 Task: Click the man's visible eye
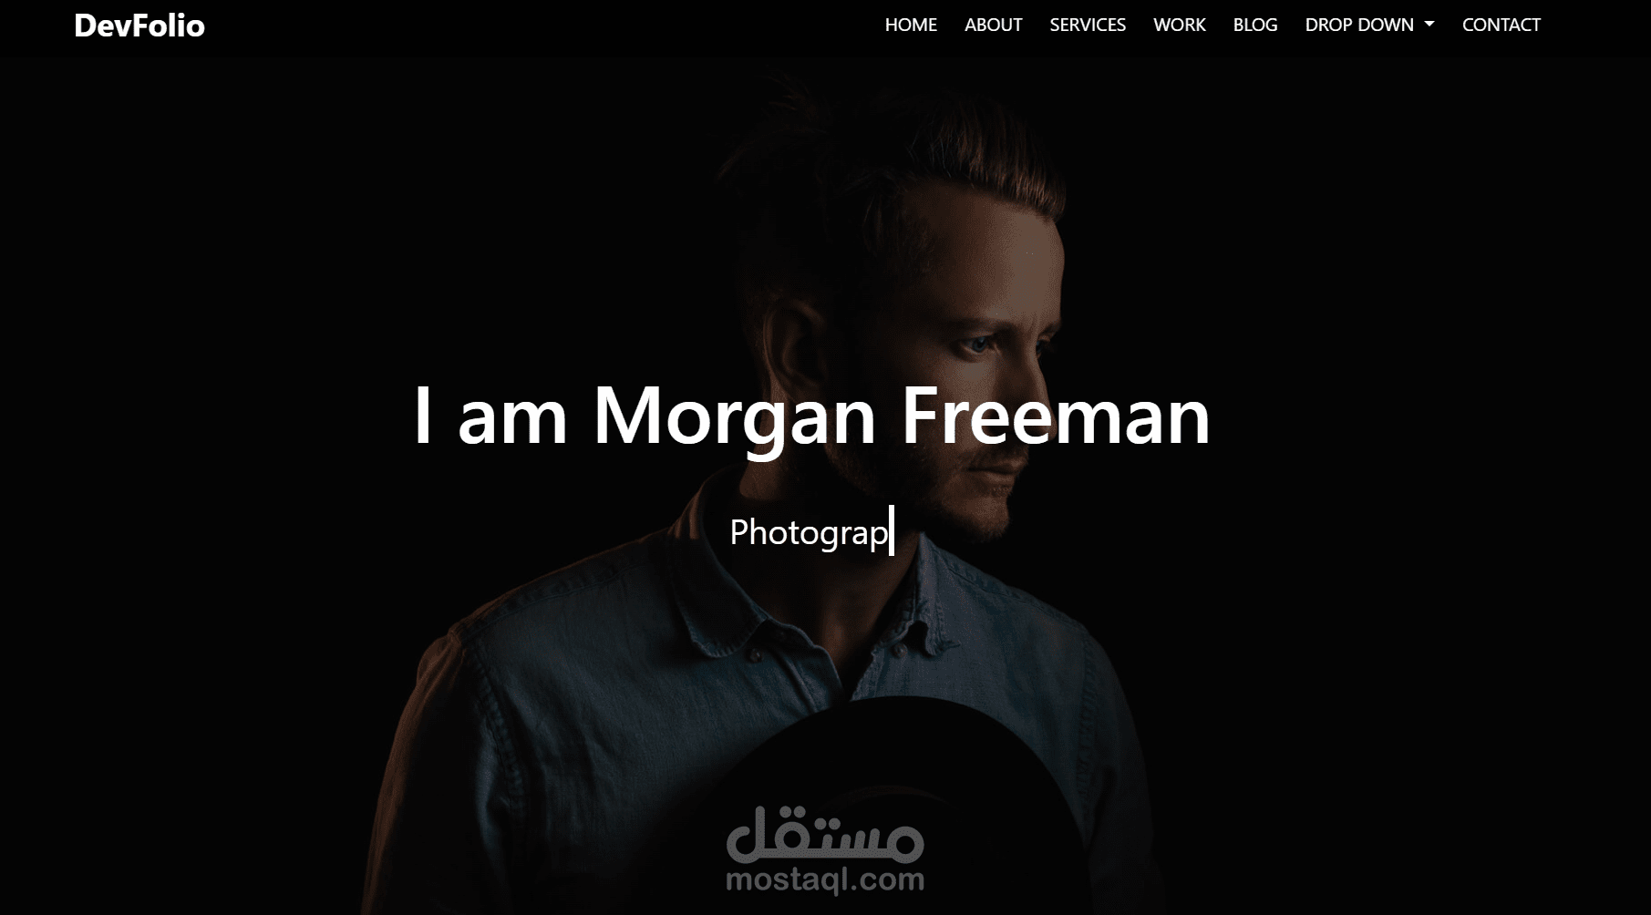(x=980, y=345)
